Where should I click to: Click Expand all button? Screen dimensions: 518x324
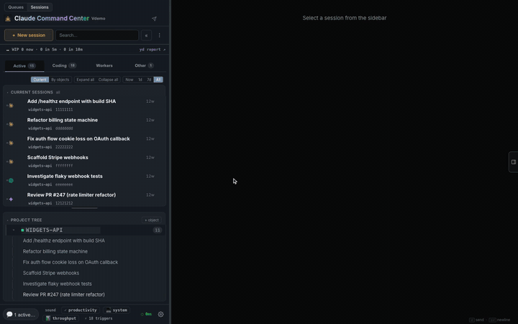point(85,80)
